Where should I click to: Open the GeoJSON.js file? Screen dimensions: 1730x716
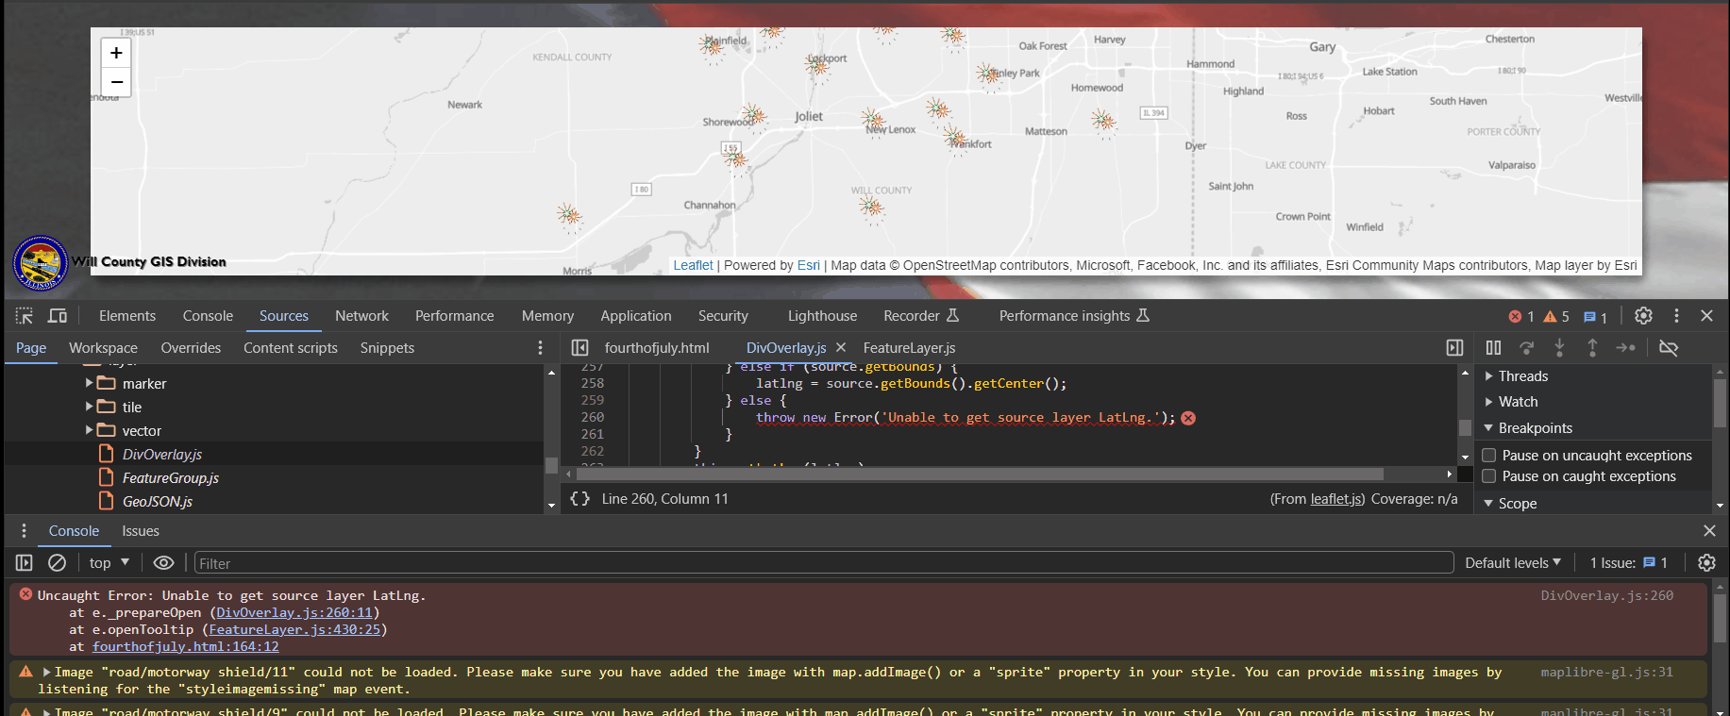click(158, 502)
